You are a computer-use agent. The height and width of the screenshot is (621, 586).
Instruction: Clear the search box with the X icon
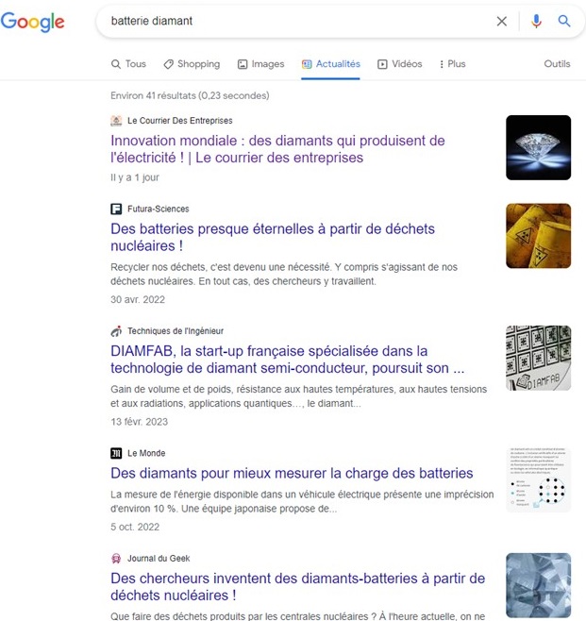[502, 22]
